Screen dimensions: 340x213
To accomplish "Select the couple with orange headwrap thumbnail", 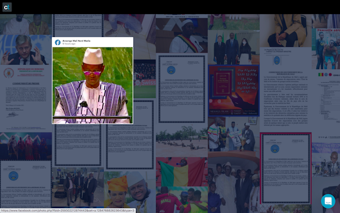I will (x=129, y=192).
